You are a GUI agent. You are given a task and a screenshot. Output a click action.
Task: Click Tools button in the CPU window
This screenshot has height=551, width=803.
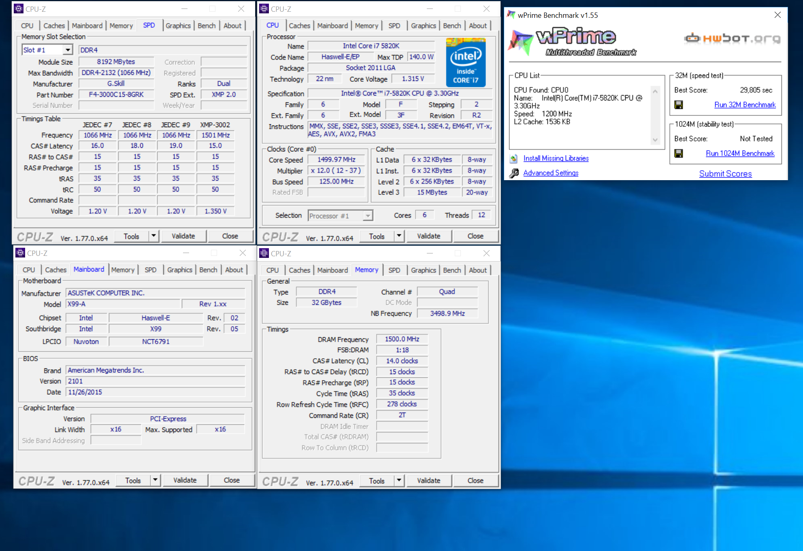pos(377,236)
